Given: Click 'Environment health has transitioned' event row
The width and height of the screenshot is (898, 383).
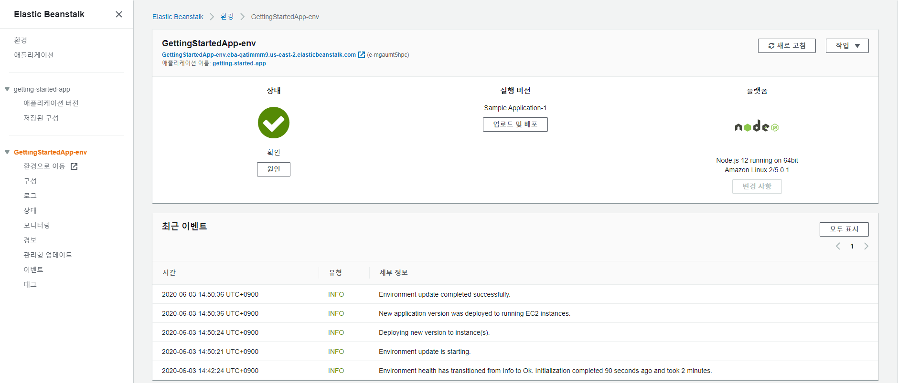Looking at the screenshot, I should [x=515, y=371].
